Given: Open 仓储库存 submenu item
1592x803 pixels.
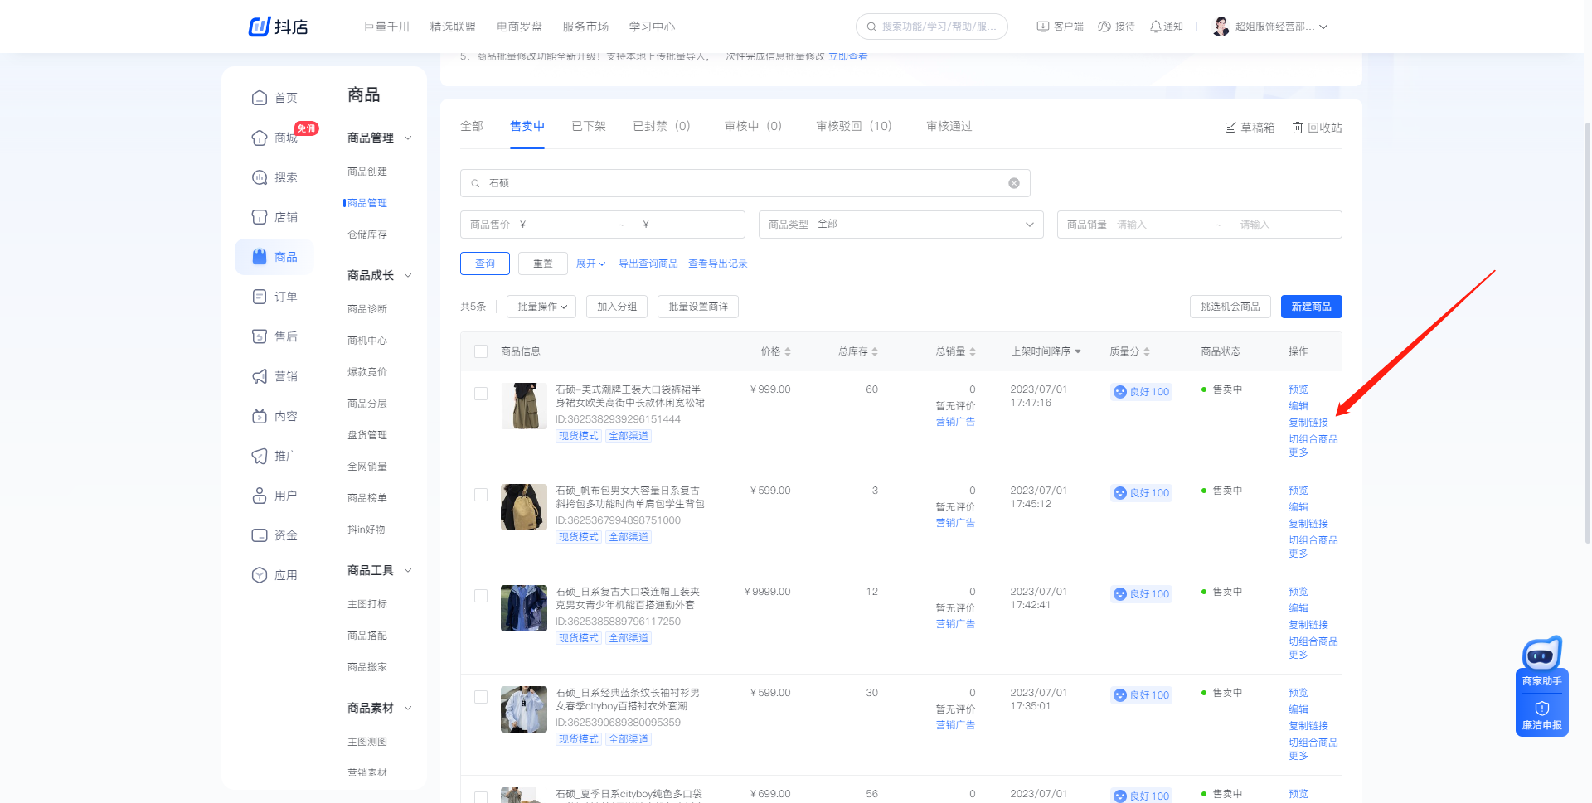Looking at the screenshot, I should (367, 235).
